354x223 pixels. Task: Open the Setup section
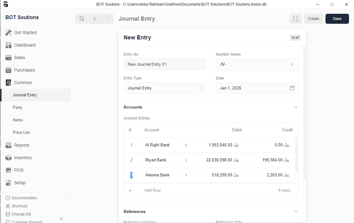20,183
